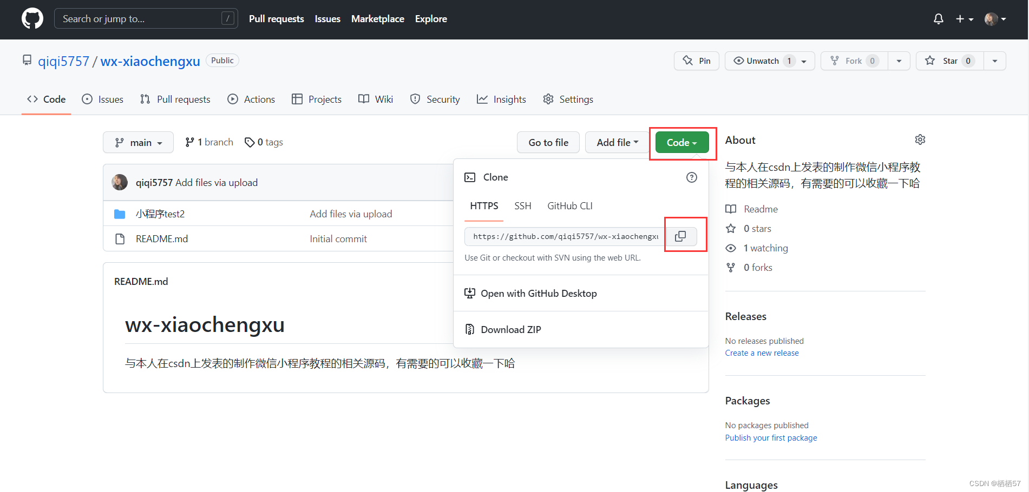Open Marketplace in top navigation
This screenshot has width=1029, height=492.
tap(378, 19)
